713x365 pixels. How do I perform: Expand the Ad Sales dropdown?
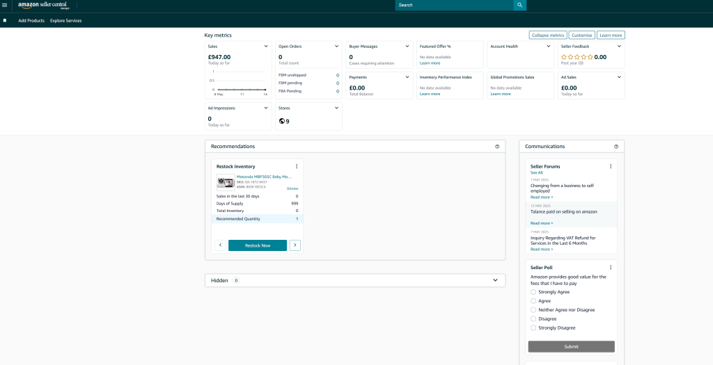[619, 77]
